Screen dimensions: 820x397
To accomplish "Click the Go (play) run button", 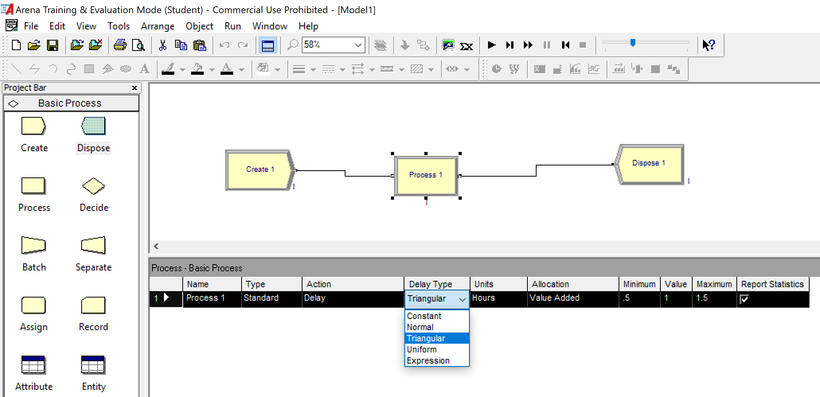I will (x=492, y=45).
